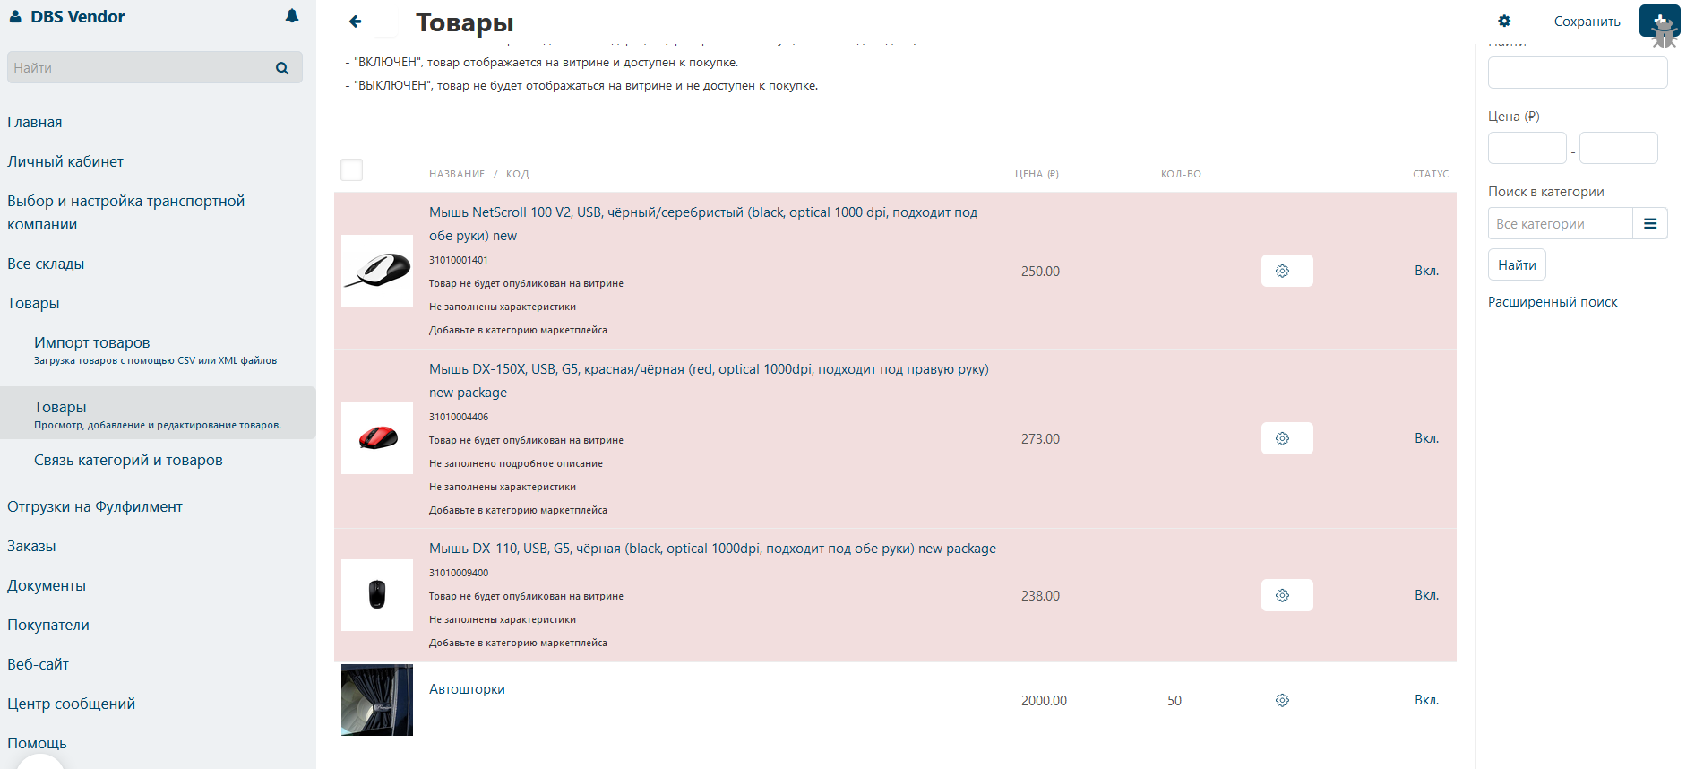Image resolution: width=1695 pixels, height=769 pixels.
Task: Open gear menu for DX-110 mouse
Action: click(1286, 595)
